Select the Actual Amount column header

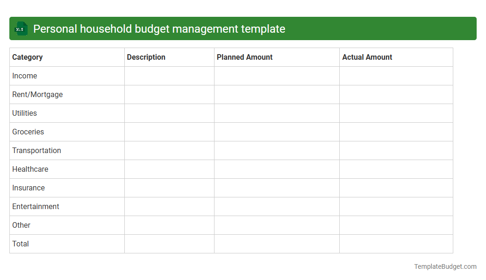(x=367, y=57)
